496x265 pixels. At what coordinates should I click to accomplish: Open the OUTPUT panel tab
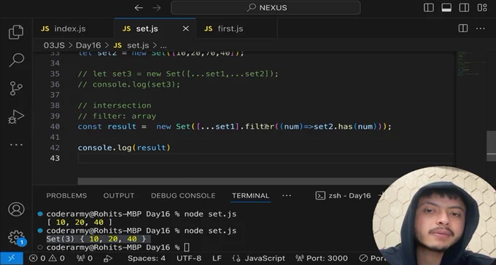coord(119,196)
